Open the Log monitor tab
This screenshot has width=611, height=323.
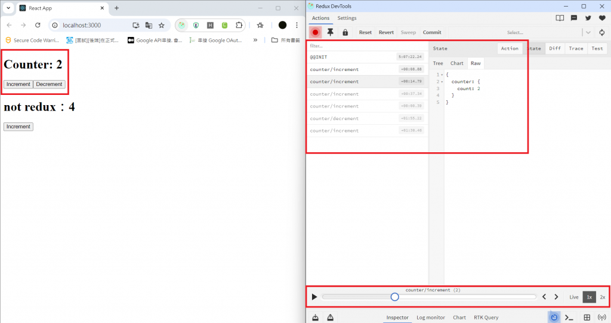click(431, 318)
